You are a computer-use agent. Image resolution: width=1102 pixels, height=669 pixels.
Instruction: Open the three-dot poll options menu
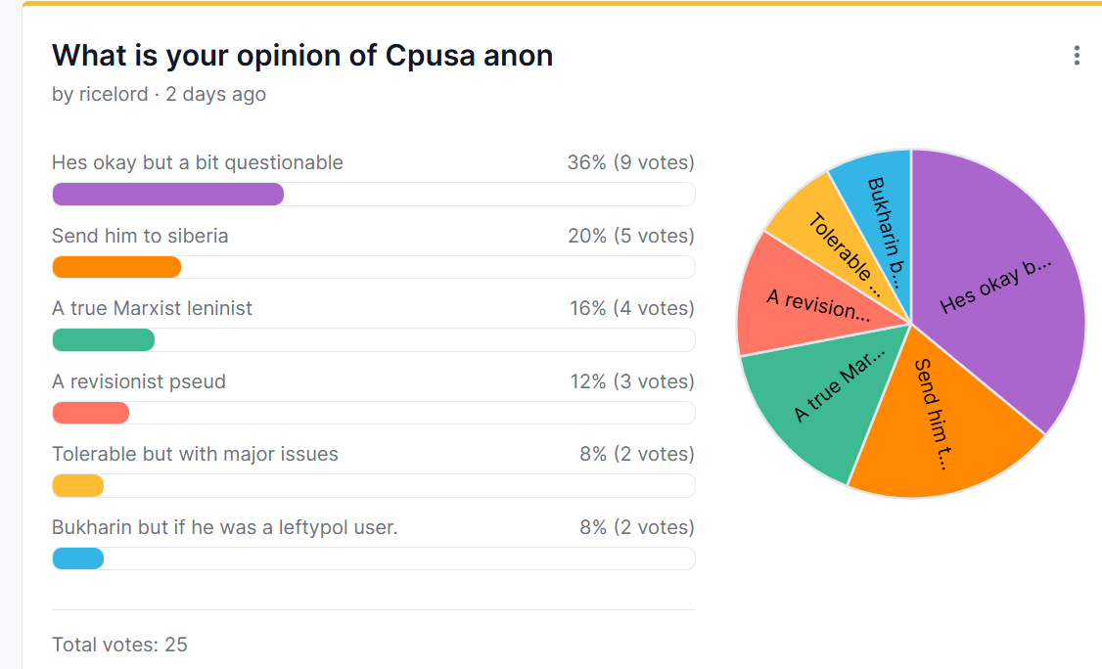point(1077,56)
